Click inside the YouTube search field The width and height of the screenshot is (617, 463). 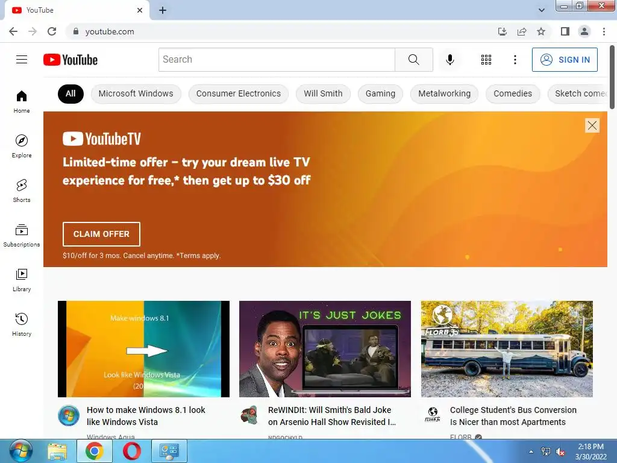click(277, 60)
